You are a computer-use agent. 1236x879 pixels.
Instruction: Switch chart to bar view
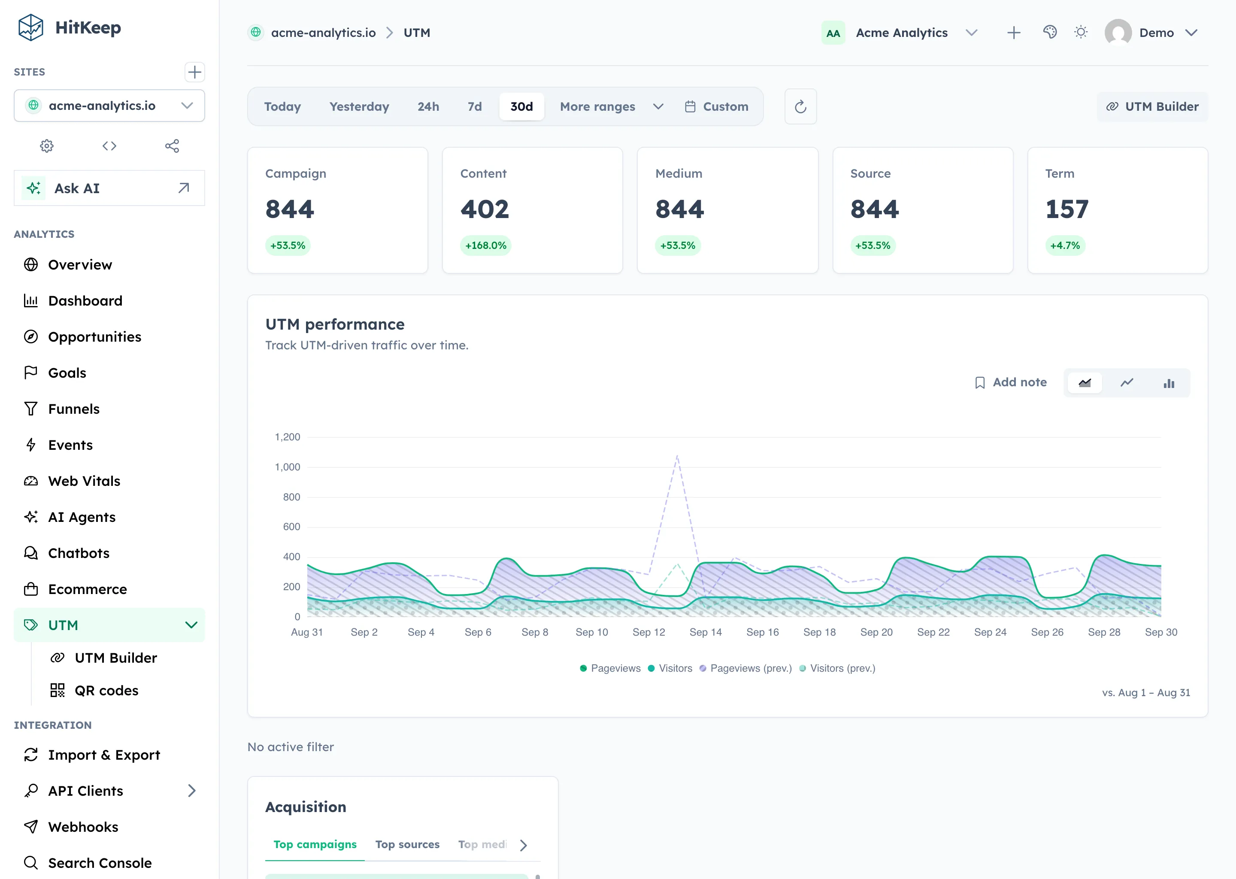pyautogui.click(x=1169, y=383)
